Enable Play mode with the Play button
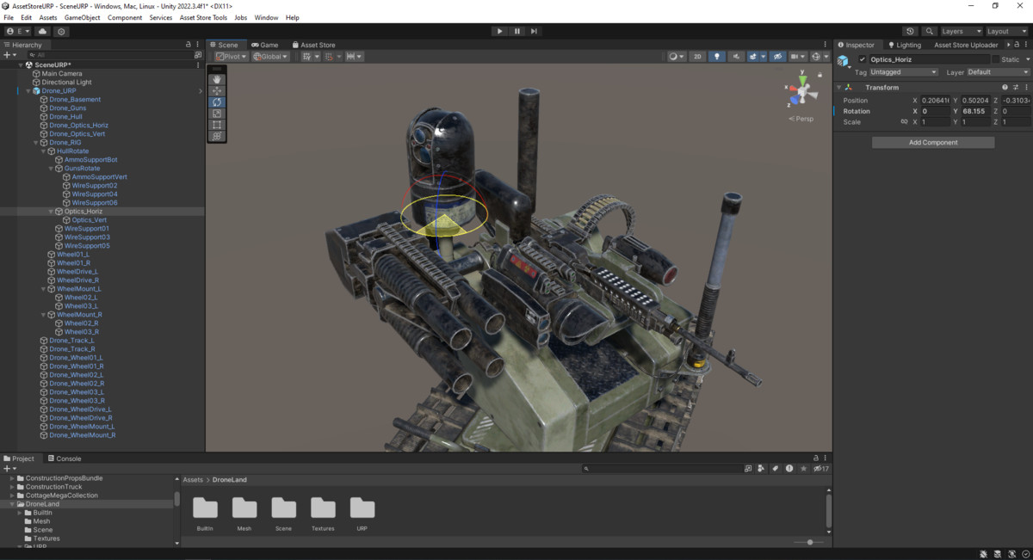The image size is (1033, 560). (x=499, y=31)
